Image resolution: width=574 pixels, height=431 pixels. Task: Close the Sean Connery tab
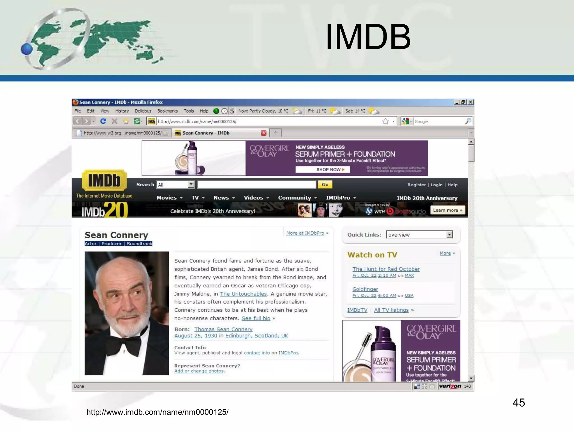tap(263, 133)
